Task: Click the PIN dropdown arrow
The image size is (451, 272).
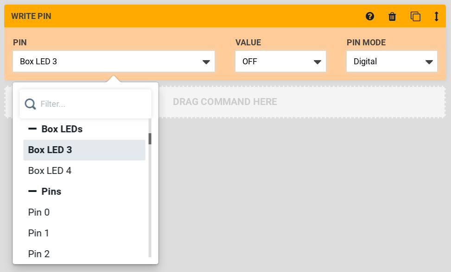Action: point(207,62)
